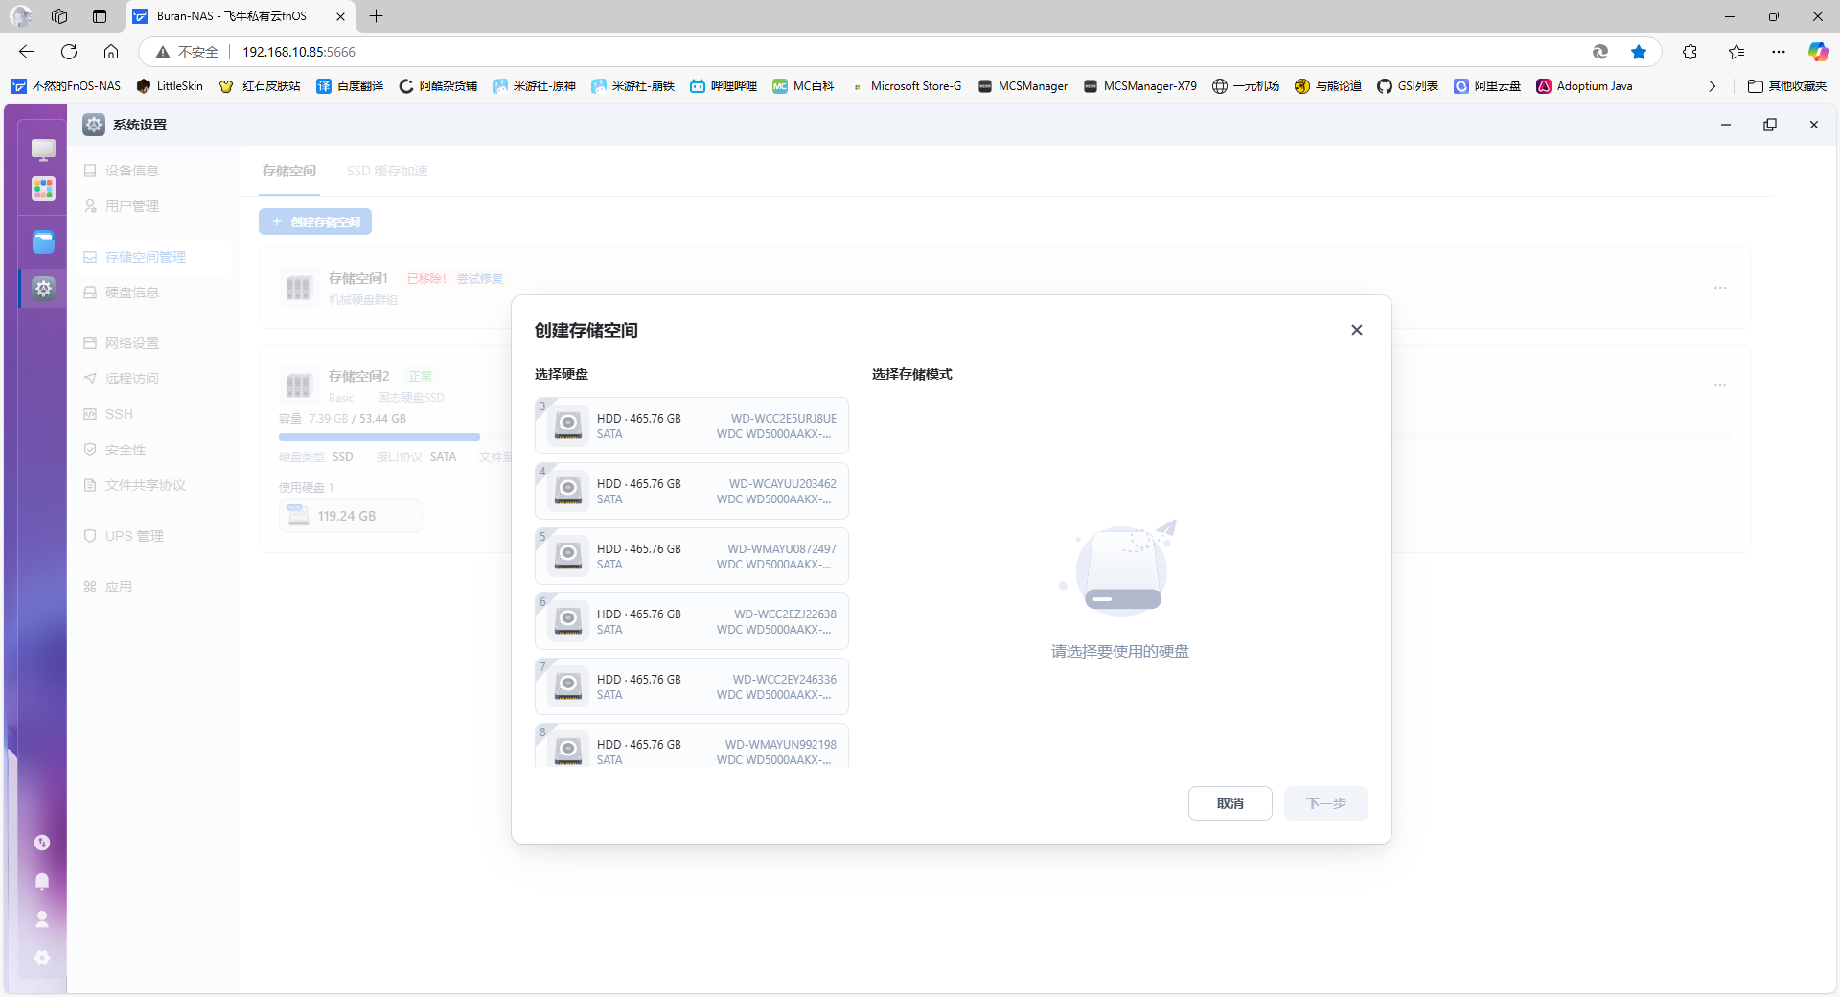
Task: Open 设备信息 in settings sidebar
Action: (x=153, y=171)
